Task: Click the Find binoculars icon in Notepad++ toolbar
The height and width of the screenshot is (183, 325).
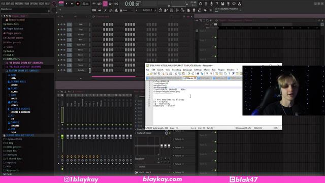Action: (x=198, y=73)
